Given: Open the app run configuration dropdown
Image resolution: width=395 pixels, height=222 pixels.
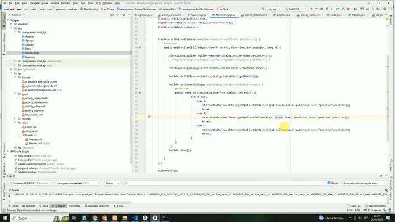Looking at the screenshot, I should coord(275,9).
